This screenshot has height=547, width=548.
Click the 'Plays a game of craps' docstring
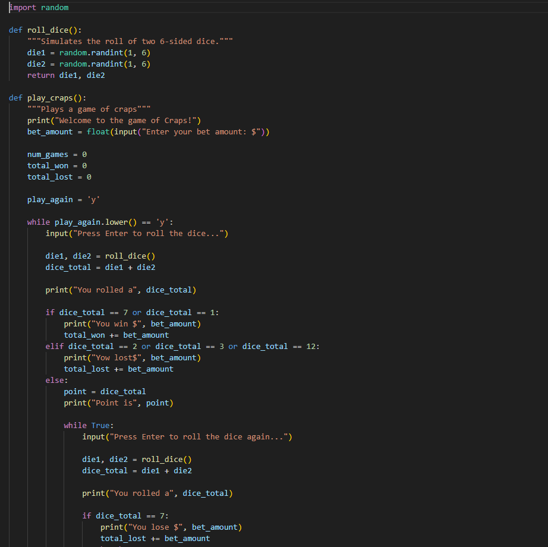[x=89, y=109]
